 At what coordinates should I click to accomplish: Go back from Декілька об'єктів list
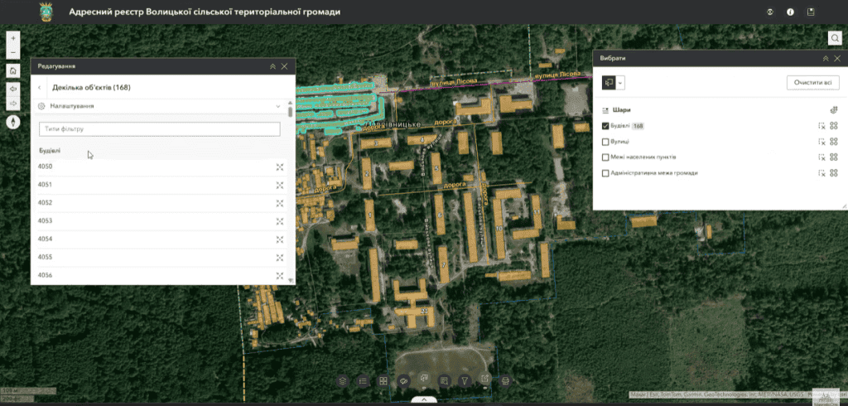[40, 87]
